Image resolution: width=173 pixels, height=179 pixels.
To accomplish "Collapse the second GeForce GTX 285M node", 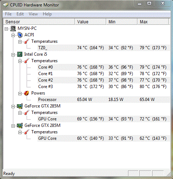I will tap(13, 126).
